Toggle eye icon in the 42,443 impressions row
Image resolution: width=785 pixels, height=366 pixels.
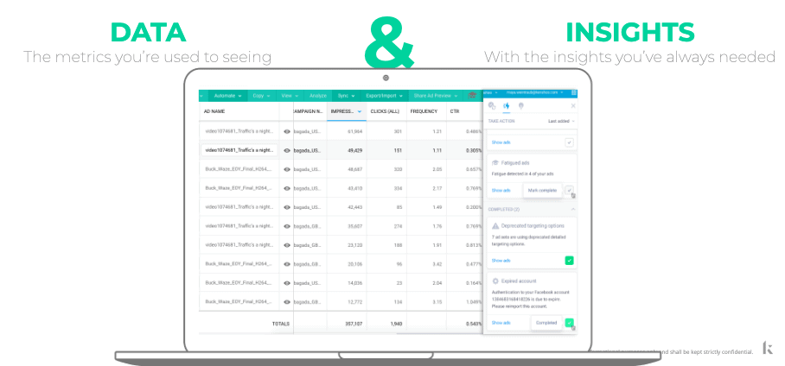[287, 207]
